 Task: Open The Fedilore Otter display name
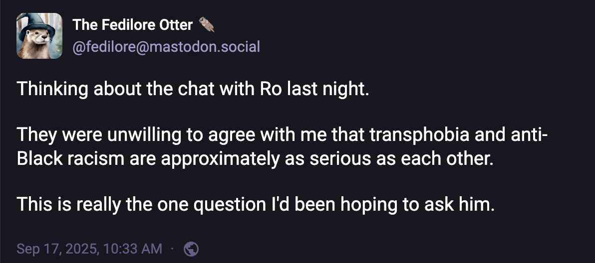click(x=133, y=25)
